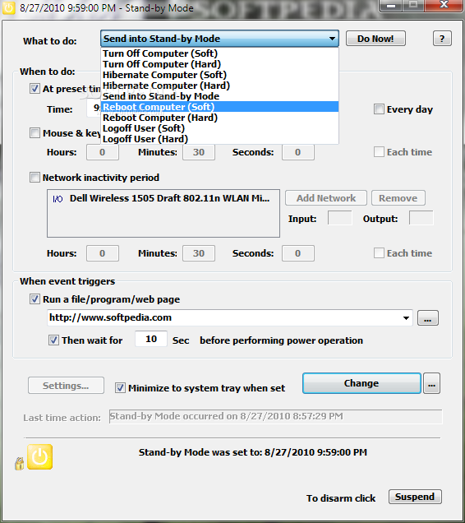The width and height of the screenshot is (465, 523).
Task: Click the network inactivity Seconds field
Action: [x=298, y=253]
